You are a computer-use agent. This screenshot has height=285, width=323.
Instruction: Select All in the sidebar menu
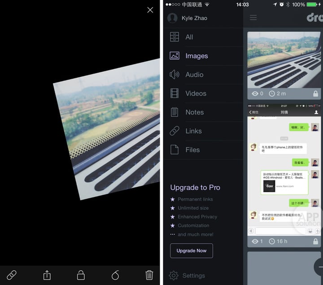pos(189,37)
